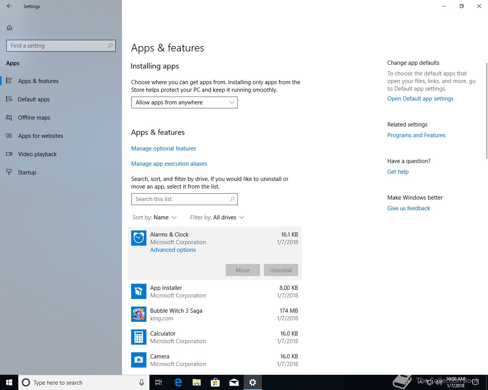Screen dimensions: 488x390
Task: Click the Camera app icon
Action: (139, 360)
